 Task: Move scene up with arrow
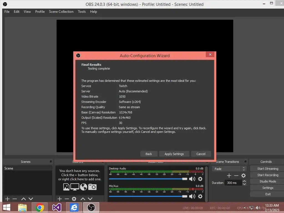(x=23, y=199)
